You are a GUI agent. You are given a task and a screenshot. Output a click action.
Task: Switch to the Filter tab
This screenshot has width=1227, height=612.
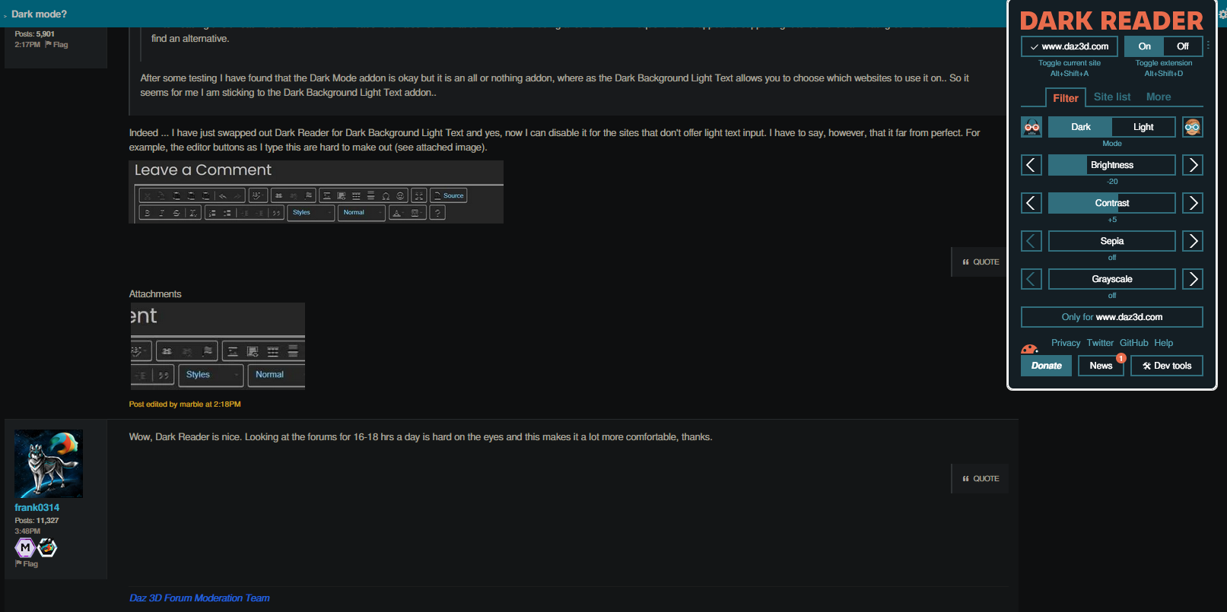tap(1066, 98)
